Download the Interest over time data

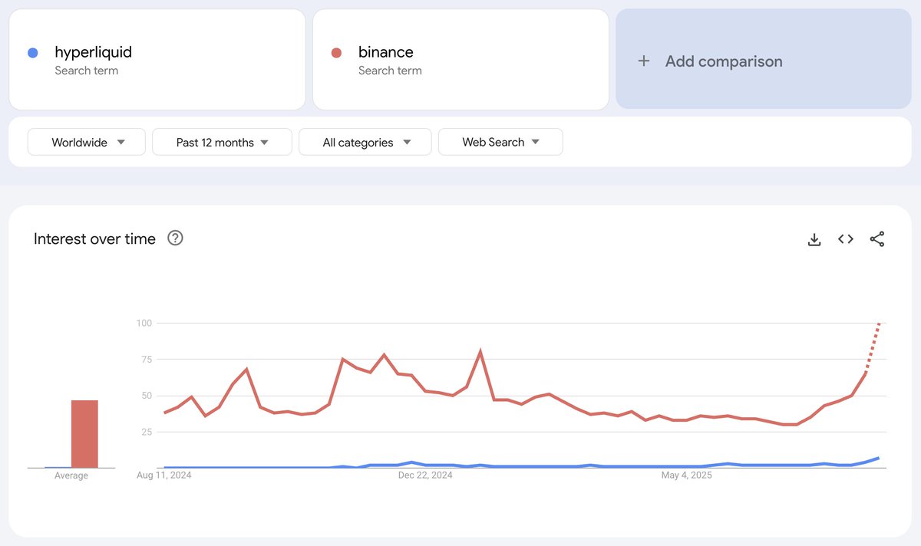coord(814,238)
